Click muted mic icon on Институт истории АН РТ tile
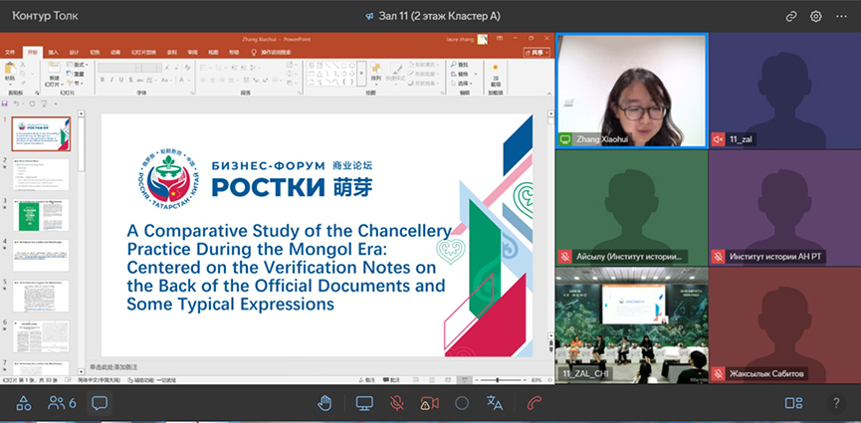This screenshot has height=423, width=861. (x=718, y=257)
